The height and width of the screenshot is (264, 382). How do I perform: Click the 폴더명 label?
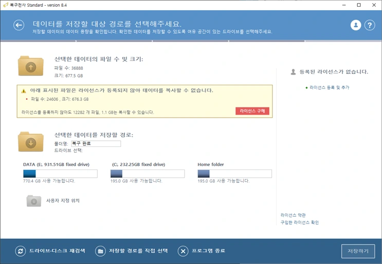[x=61, y=144]
